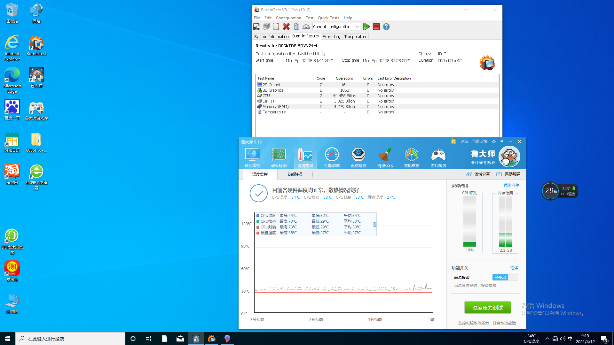Click the Operations column header

(344, 78)
